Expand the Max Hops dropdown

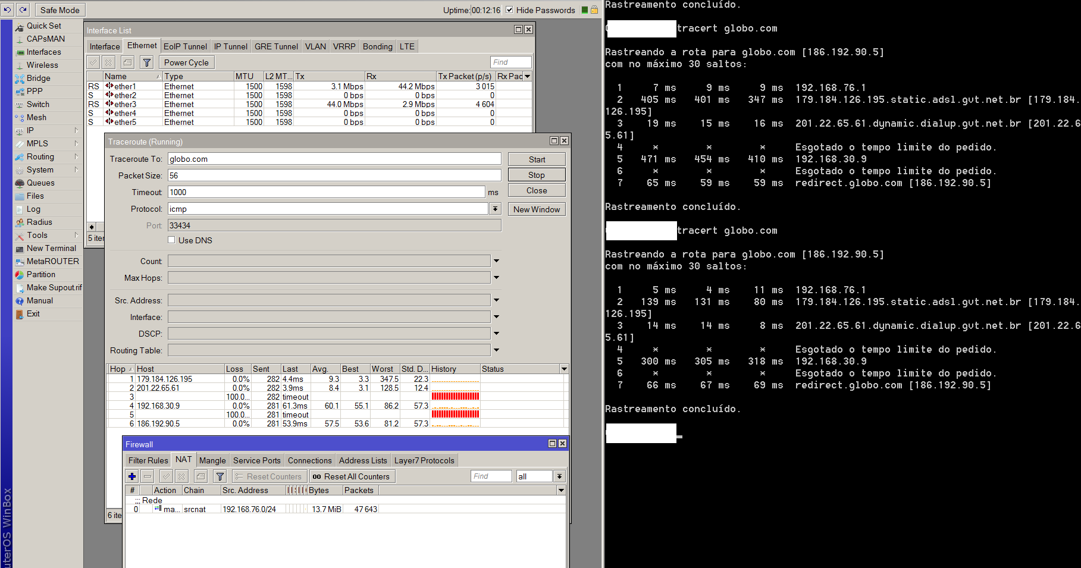pos(496,277)
